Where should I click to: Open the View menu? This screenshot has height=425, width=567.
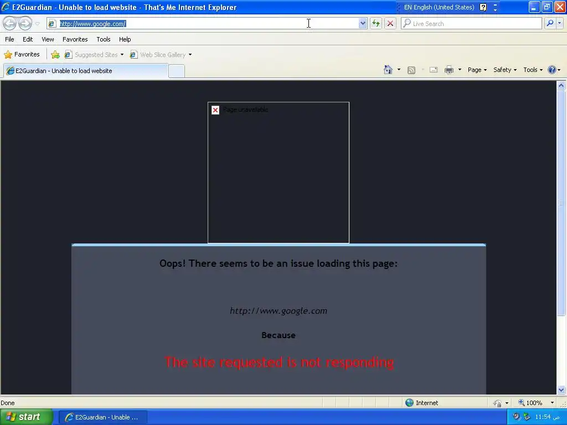pyautogui.click(x=48, y=39)
